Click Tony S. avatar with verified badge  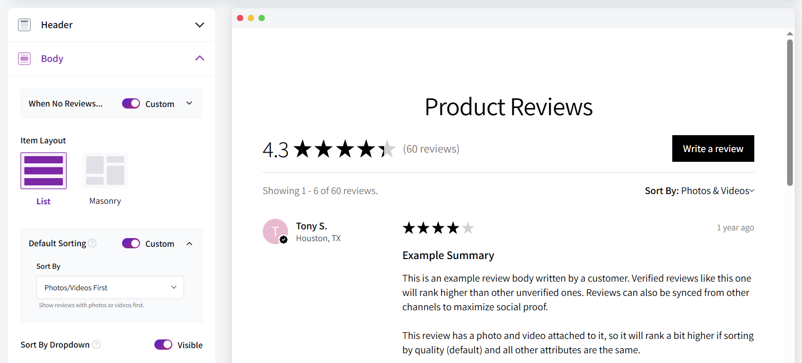275,231
